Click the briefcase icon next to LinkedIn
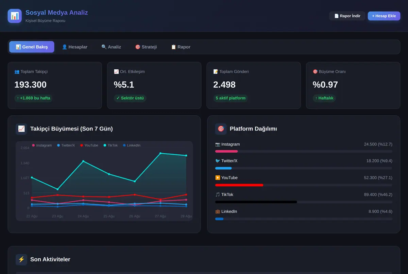 click(x=218, y=211)
